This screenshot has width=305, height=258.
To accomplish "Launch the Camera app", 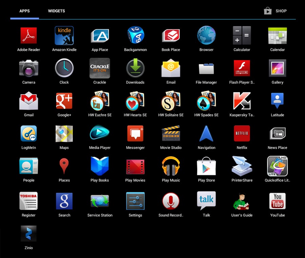I will 28,68.
